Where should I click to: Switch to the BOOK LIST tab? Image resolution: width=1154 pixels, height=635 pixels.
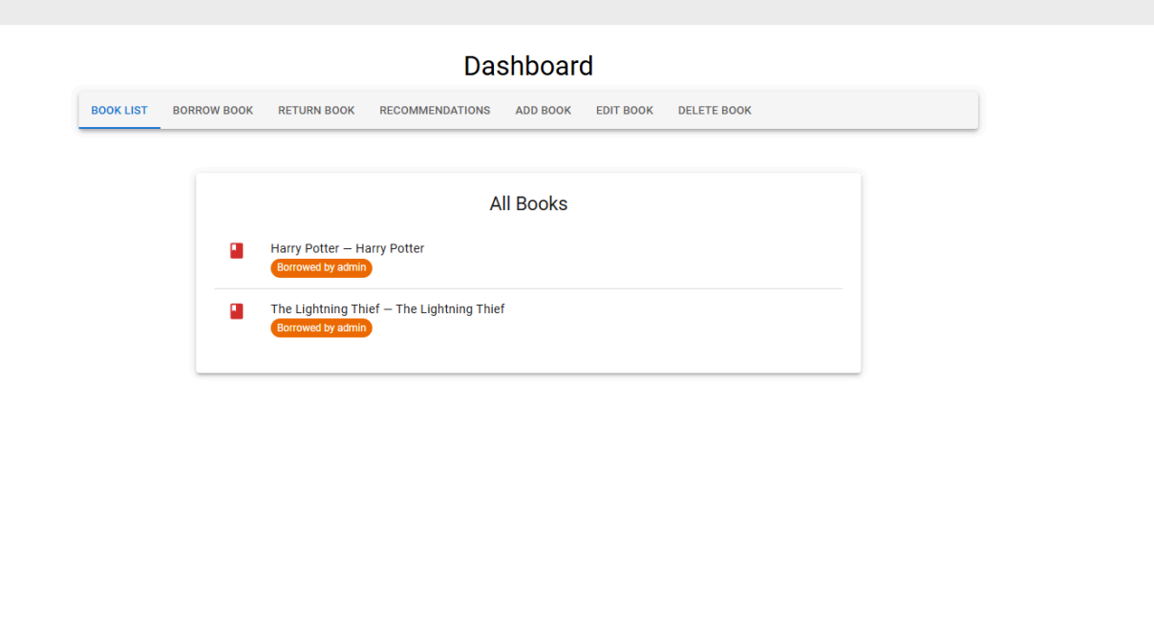118,110
